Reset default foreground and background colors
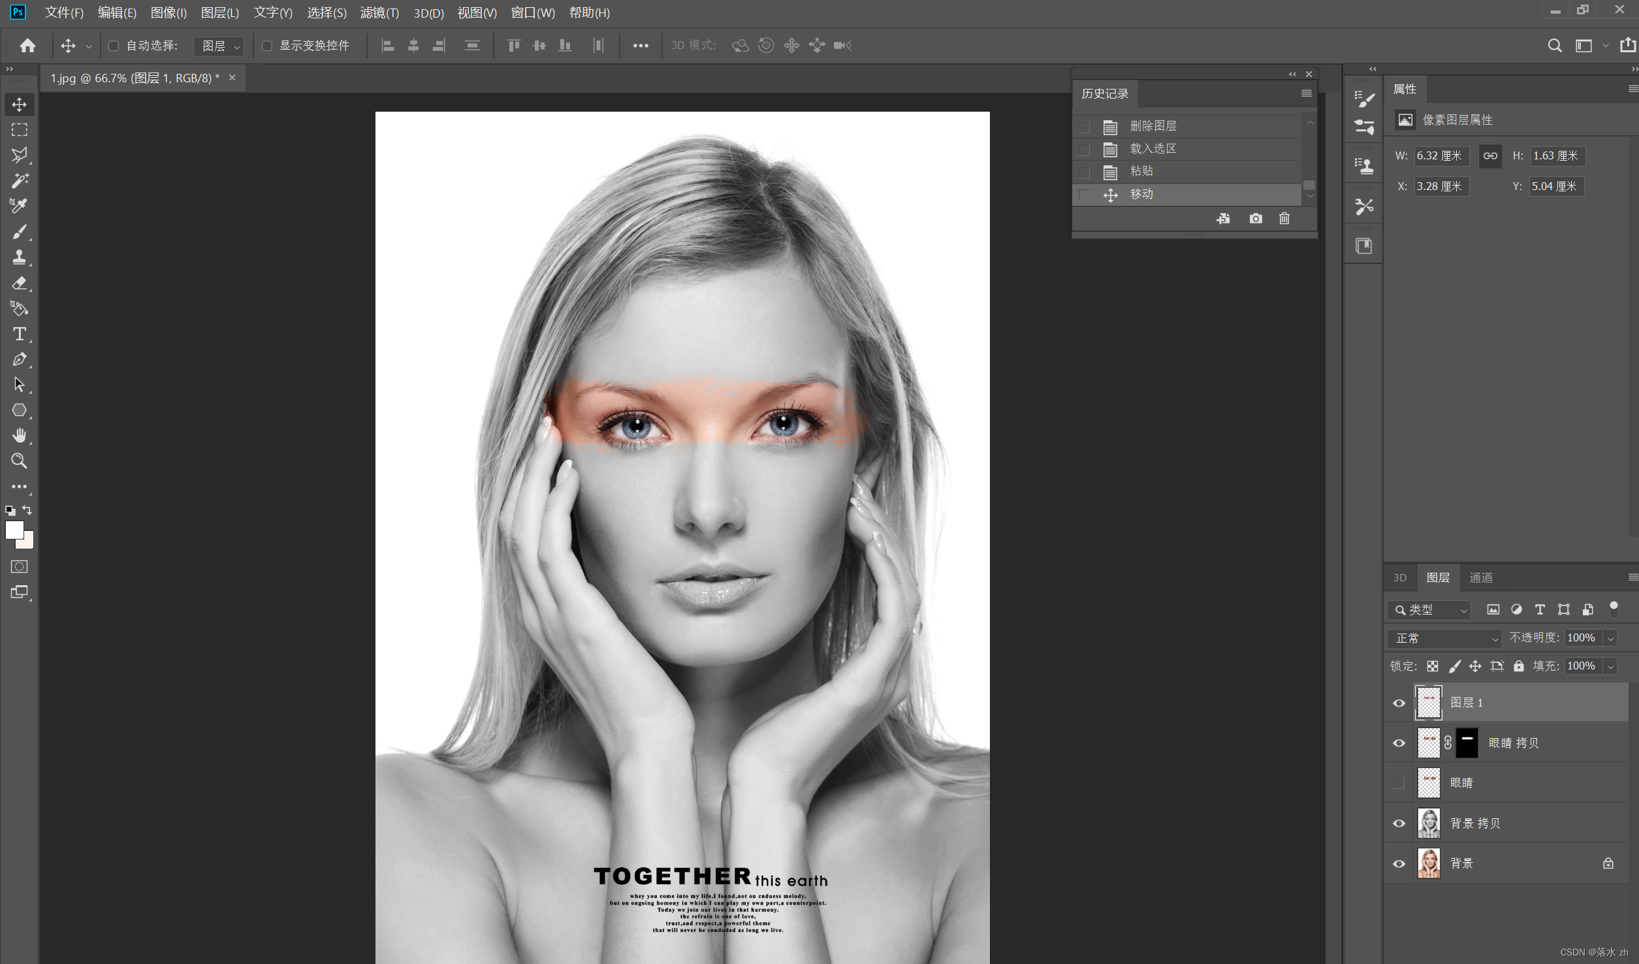The height and width of the screenshot is (964, 1639). pos(10,511)
